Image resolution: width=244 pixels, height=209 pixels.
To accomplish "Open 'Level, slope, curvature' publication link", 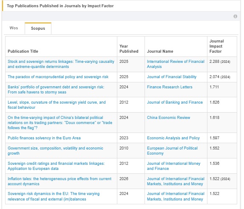I will coord(57,105).
